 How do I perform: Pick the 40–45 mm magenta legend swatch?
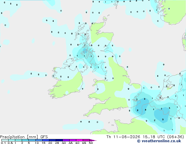pyautogui.click(x=80, y=140)
